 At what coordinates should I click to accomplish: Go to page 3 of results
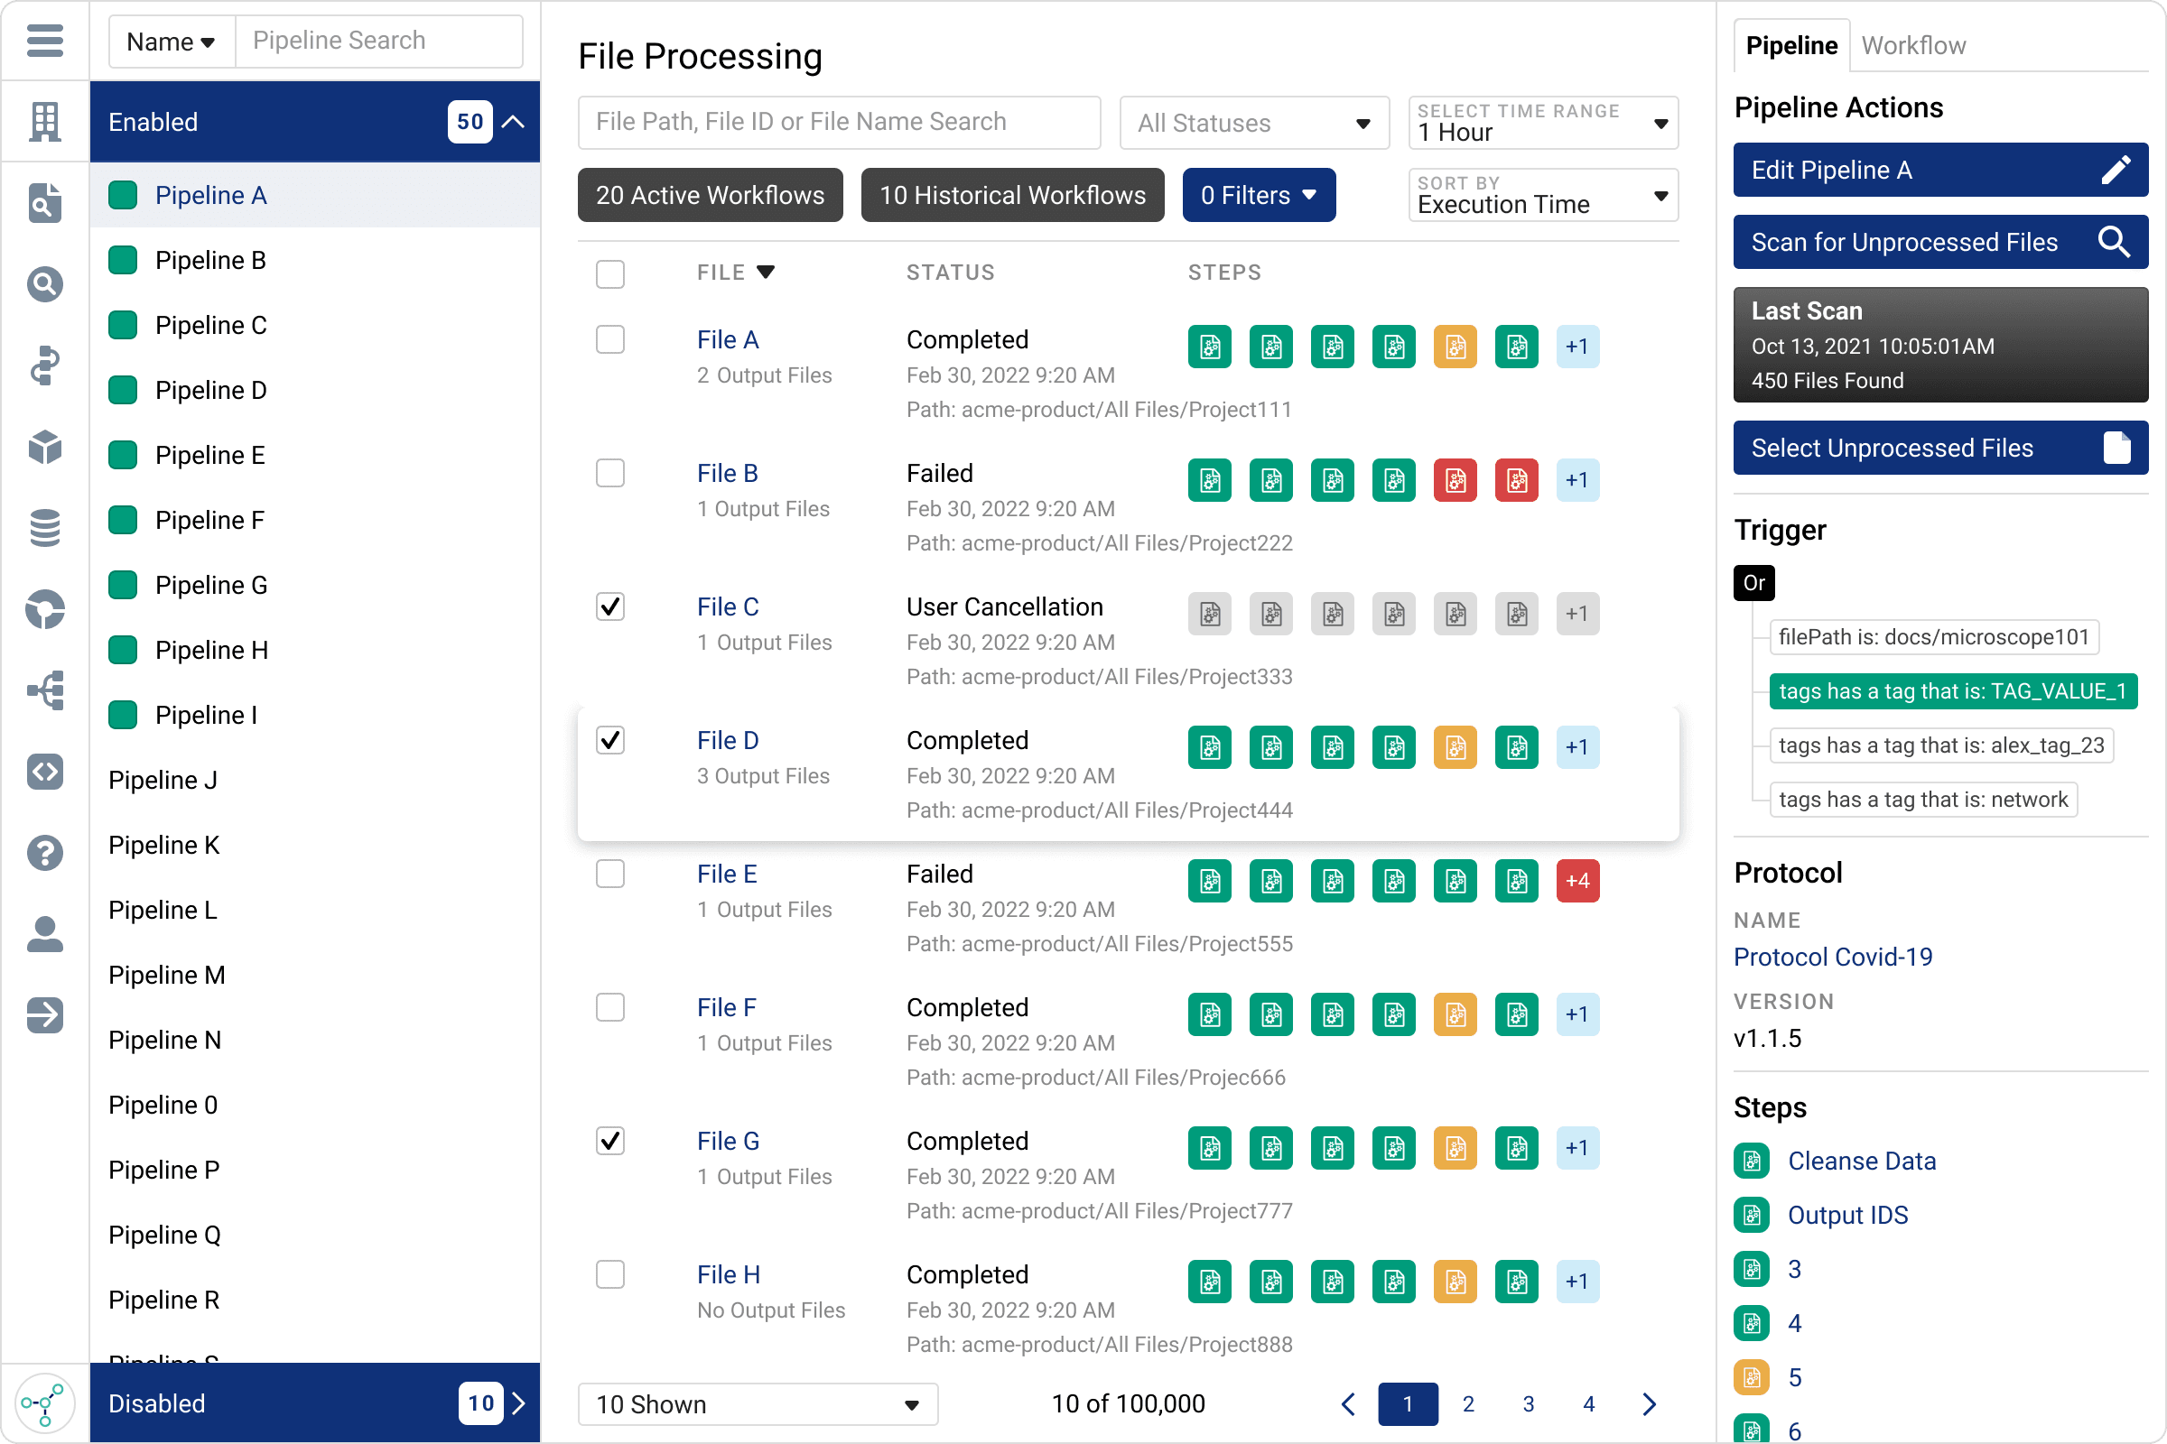1529,1403
